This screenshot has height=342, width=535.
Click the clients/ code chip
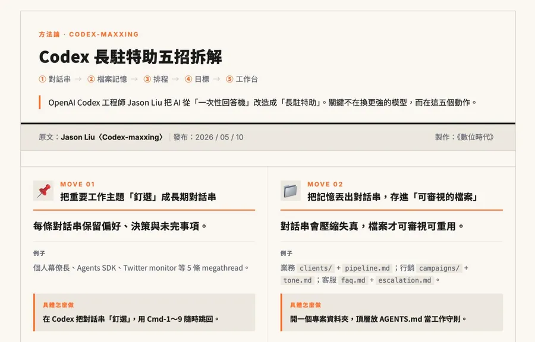(x=315, y=268)
